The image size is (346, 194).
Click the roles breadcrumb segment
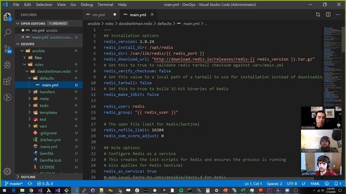(109, 24)
